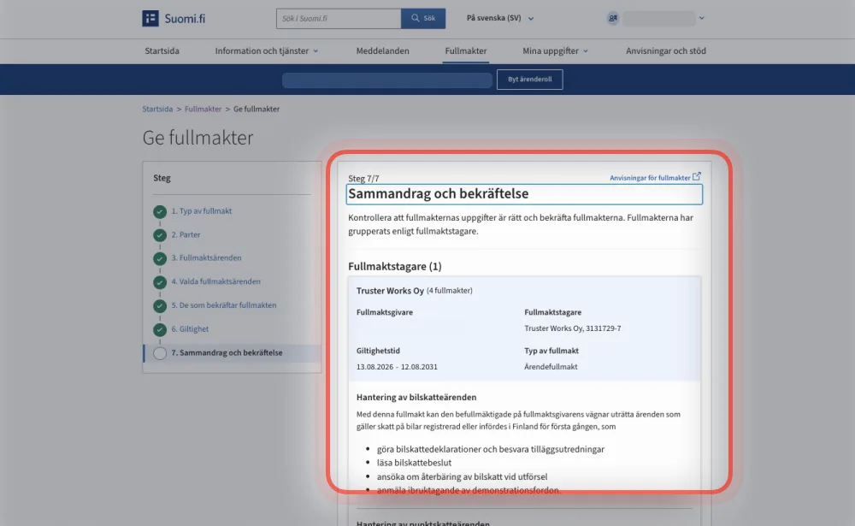The height and width of the screenshot is (526, 855).
Task: Click Truster Works Oy card title
Action: click(390, 291)
